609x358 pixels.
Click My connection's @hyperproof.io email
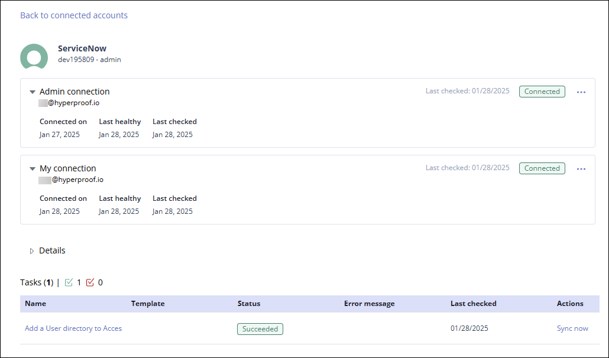pos(71,180)
